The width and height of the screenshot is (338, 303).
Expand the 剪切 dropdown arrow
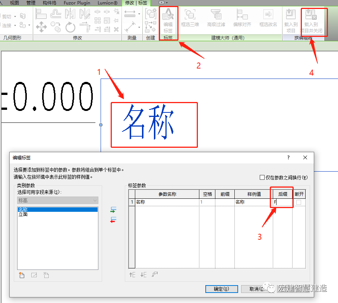pos(15,17)
